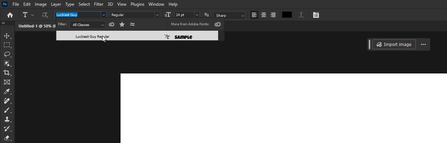Open the font style dropdown arrow

[157, 15]
